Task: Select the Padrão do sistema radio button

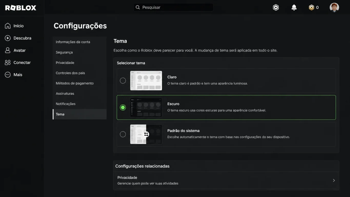Action: [123, 134]
